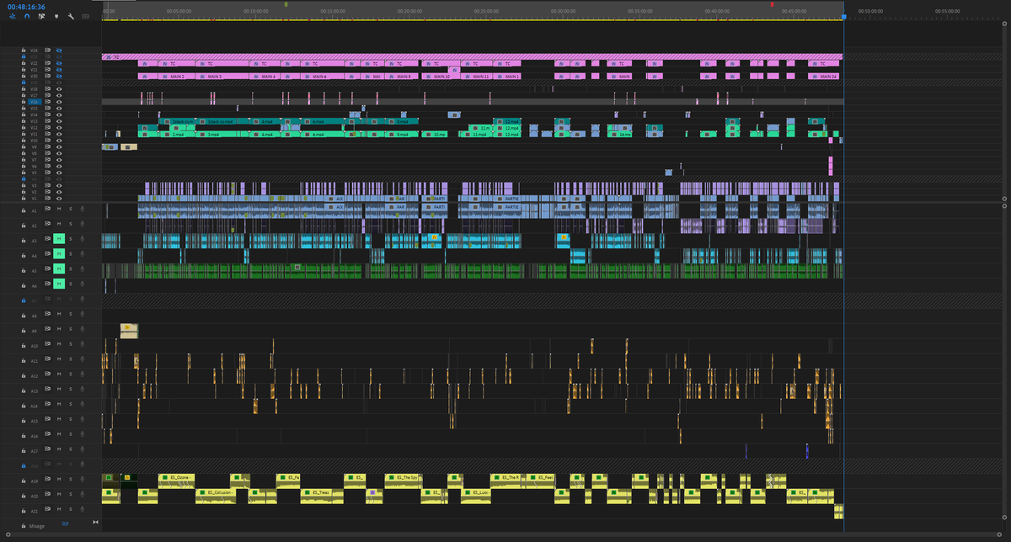The height and width of the screenshot is (542, 1011).
Task: Solo audio track A20
Action: [x=71, y=496]
